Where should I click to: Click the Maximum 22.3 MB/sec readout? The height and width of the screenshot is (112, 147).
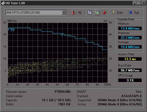point(130,38)
